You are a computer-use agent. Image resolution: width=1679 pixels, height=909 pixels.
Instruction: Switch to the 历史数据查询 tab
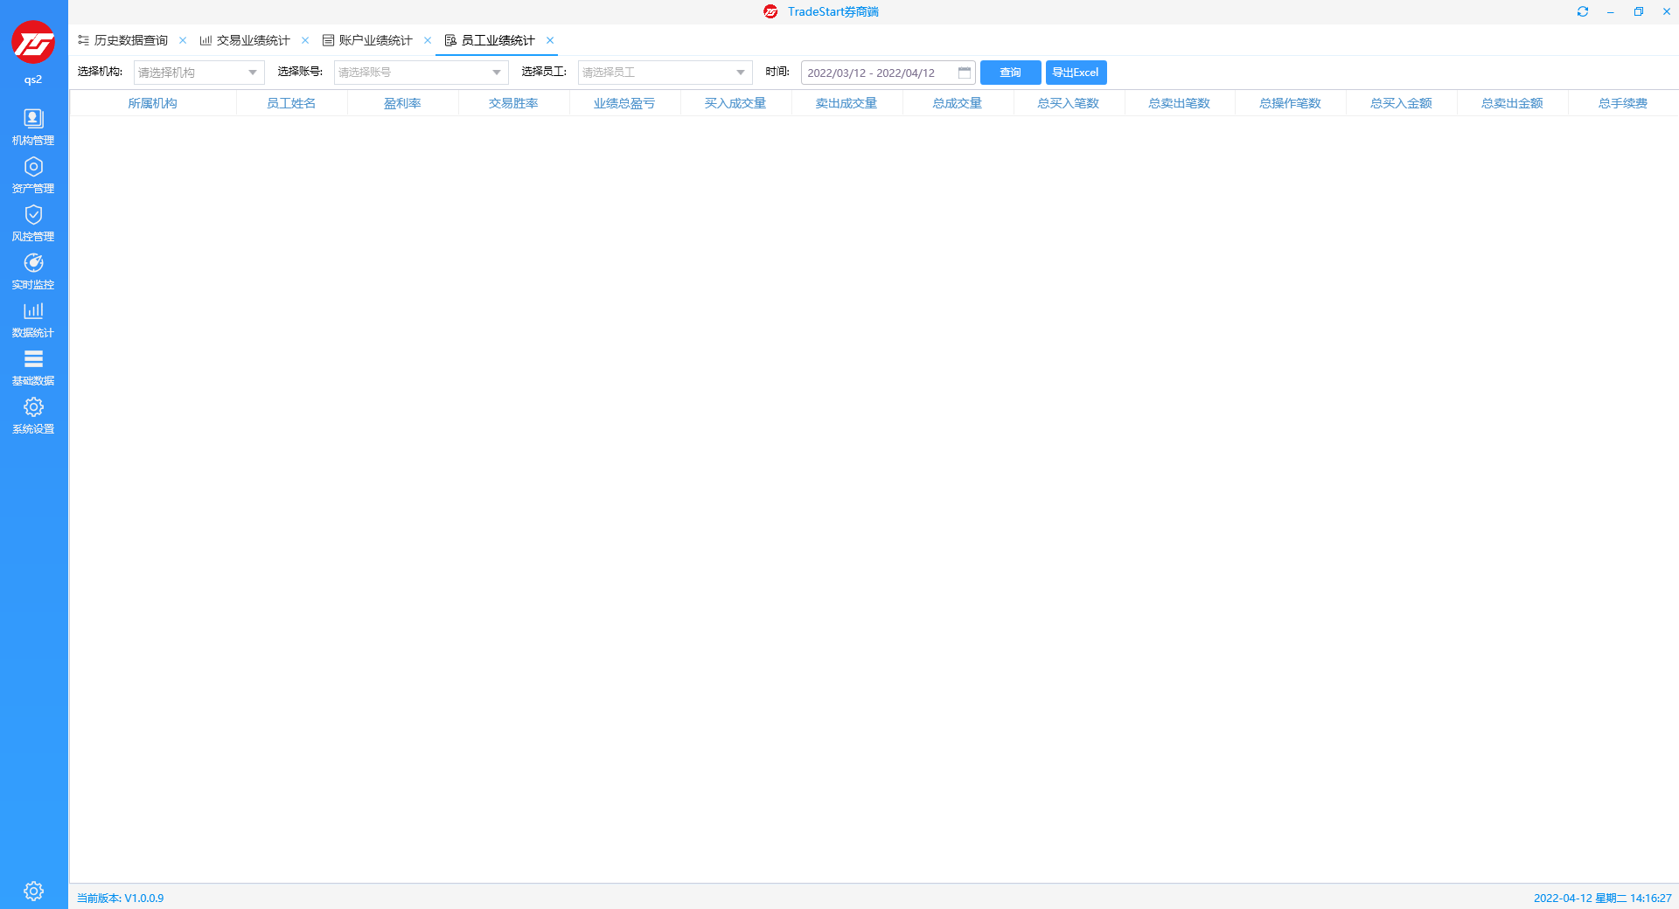[130, 40]
